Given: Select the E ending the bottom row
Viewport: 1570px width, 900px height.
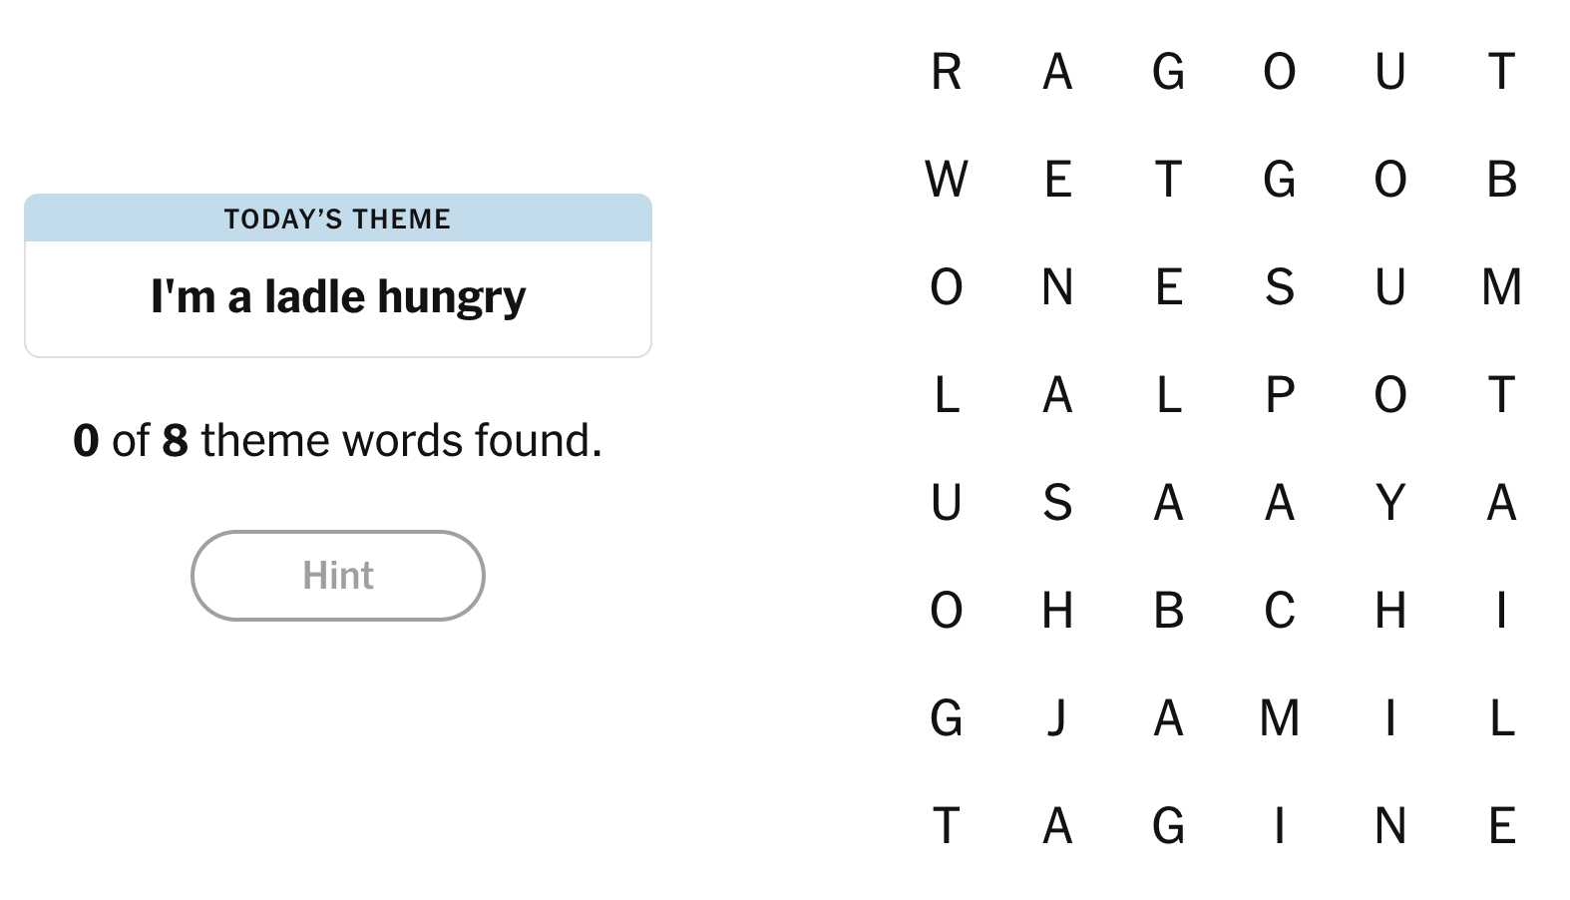Looking at the screenshot, I should click(1500, 826).
